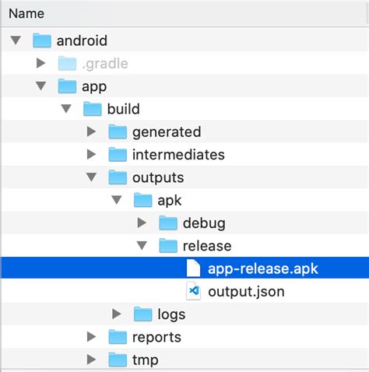This screenshot has width=369, height=372.
Task: Click the android folder icon
Action: [42, 40]
